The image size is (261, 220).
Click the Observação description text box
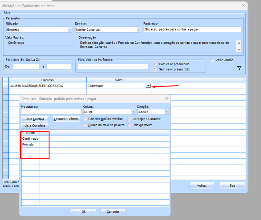[x=158, y=46]
